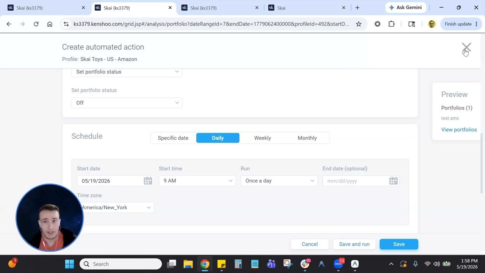Open the Run Once a day dropdown
Screen dimensions: 485x273
point(279,181)
